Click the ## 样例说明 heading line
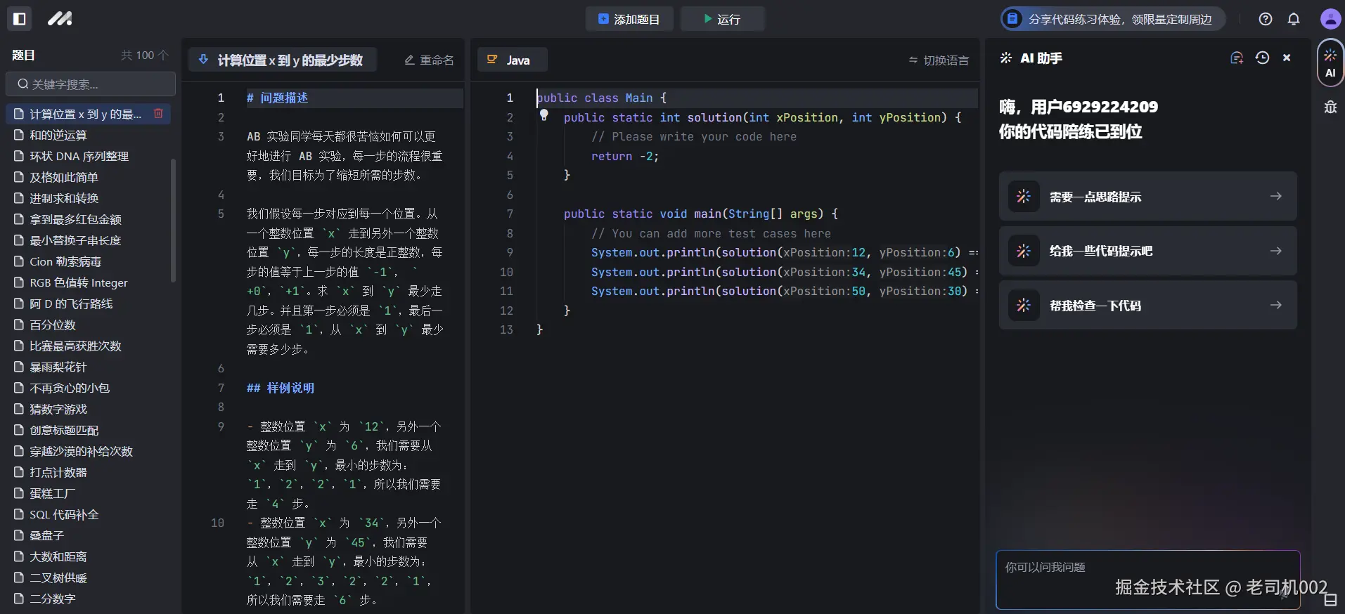This screenshot has width=1345, height=614. coord(280,388)
